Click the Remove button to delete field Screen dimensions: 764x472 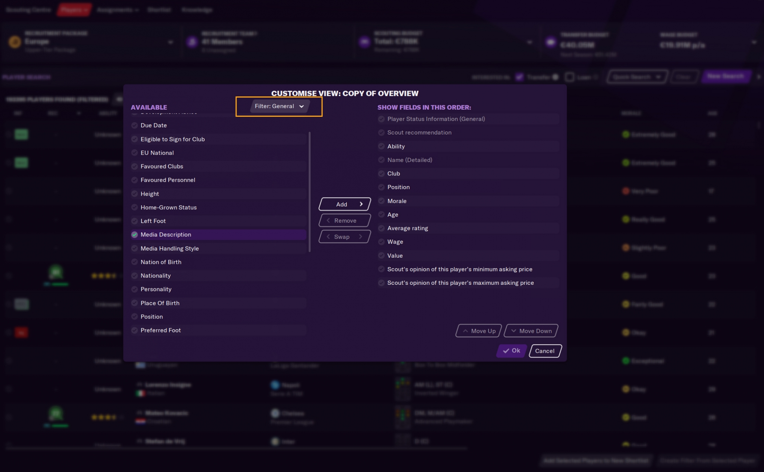pyautogui.click(x=344, y=219)
